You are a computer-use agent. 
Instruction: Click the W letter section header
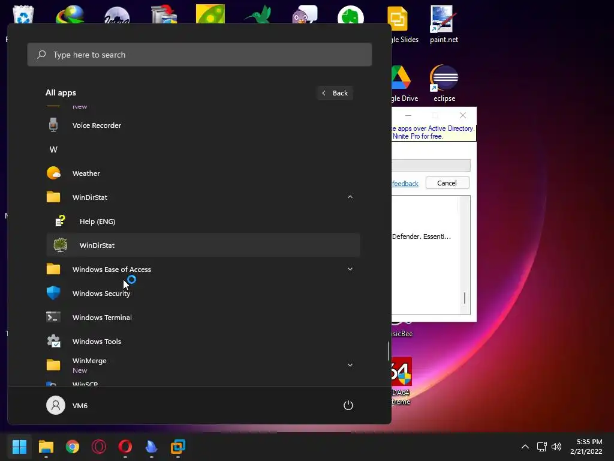(x=53, y=149)
